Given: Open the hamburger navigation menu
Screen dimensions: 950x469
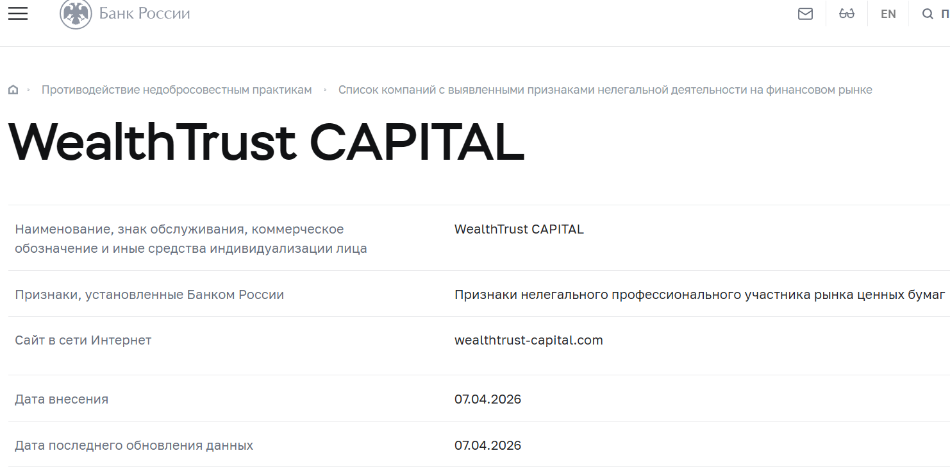Looking at the screenshot, I should [x=17, y=13].
